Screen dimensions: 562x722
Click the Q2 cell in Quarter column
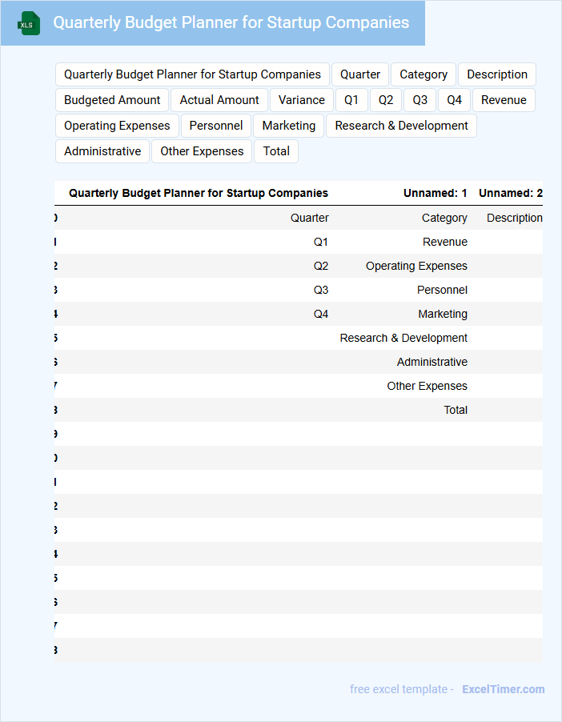pyautogui.click(x=320, y=266)
